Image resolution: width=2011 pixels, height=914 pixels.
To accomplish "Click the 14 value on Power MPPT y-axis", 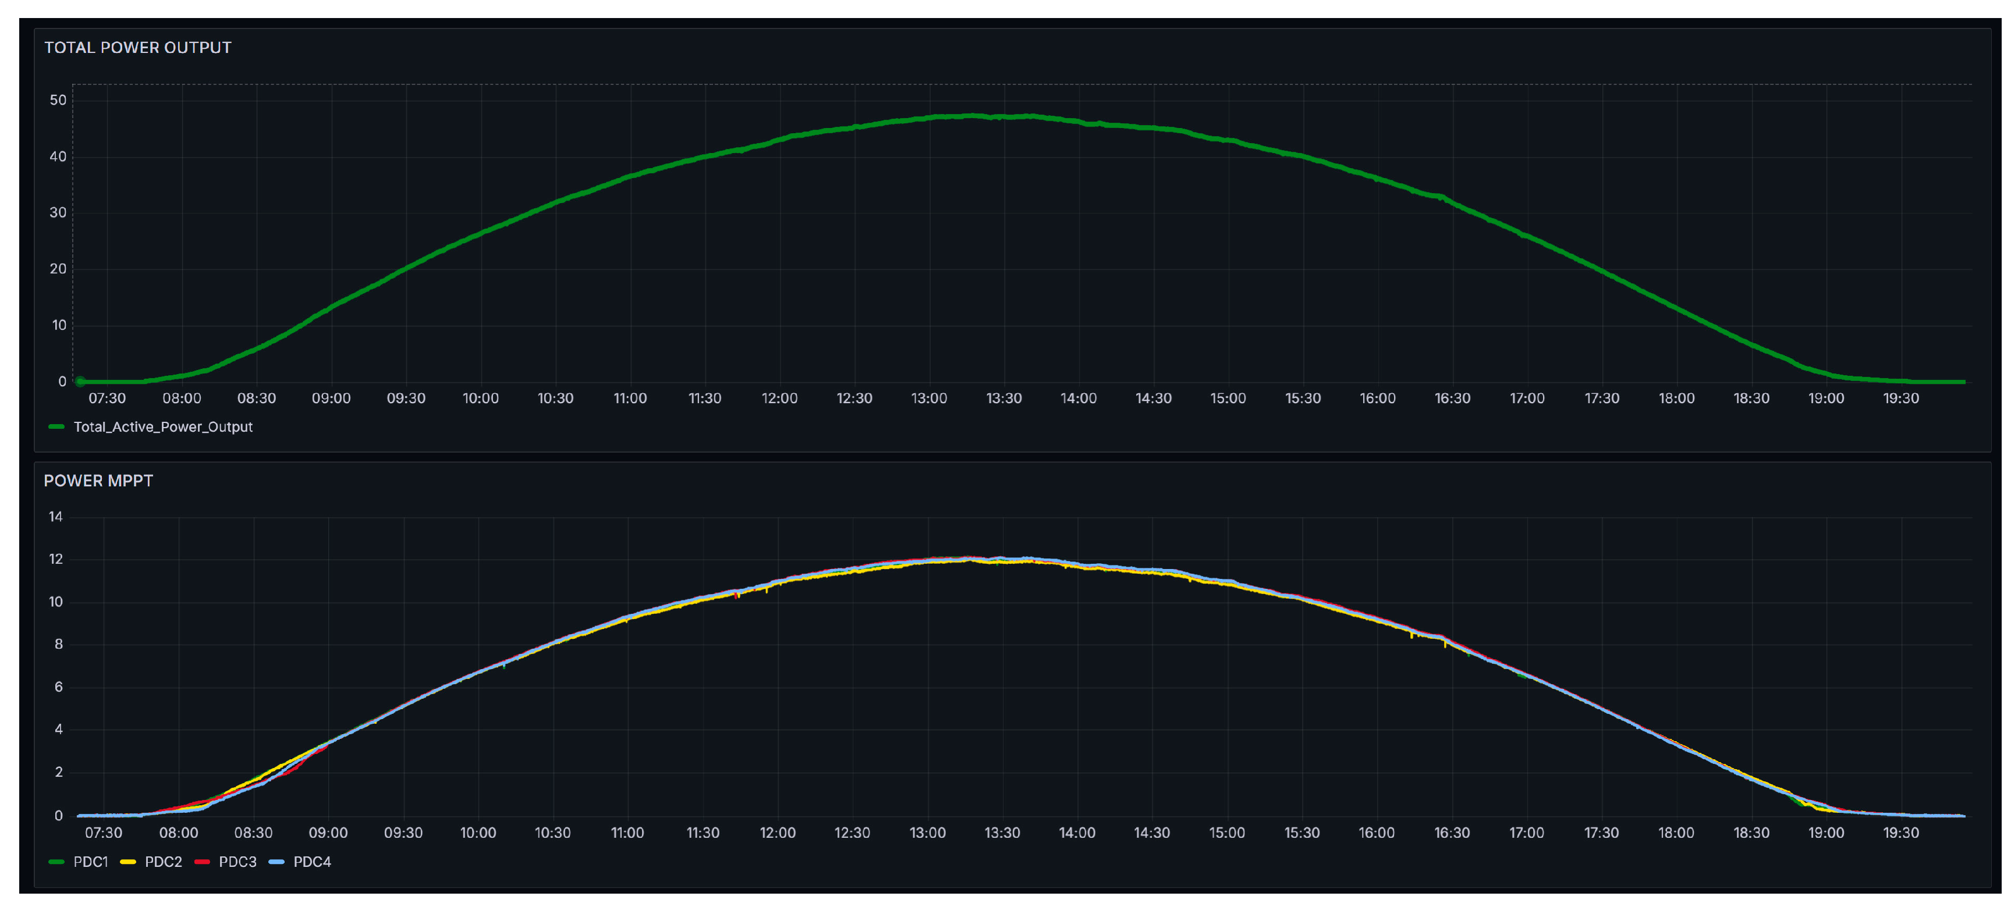I will tap(55, 517).
